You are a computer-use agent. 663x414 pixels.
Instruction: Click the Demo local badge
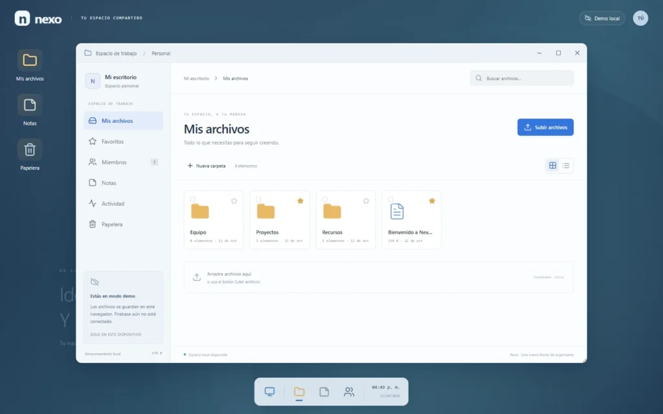[601, 18]
